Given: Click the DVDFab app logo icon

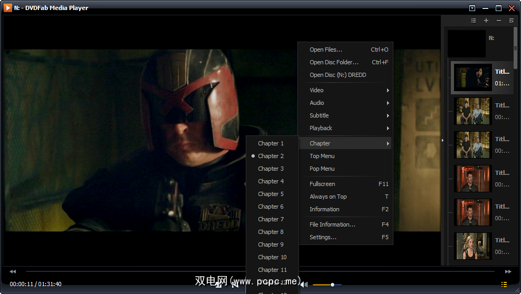Looking at the screenshot, I should pyautogui.click(x=8, y=8).
